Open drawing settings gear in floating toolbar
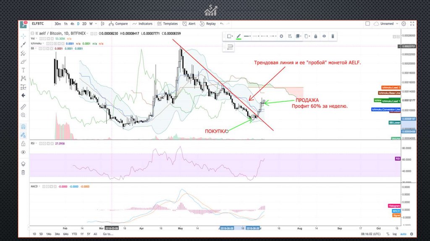Image resolution: width=430 pixels, height=241 pixels. pos(281,37)
